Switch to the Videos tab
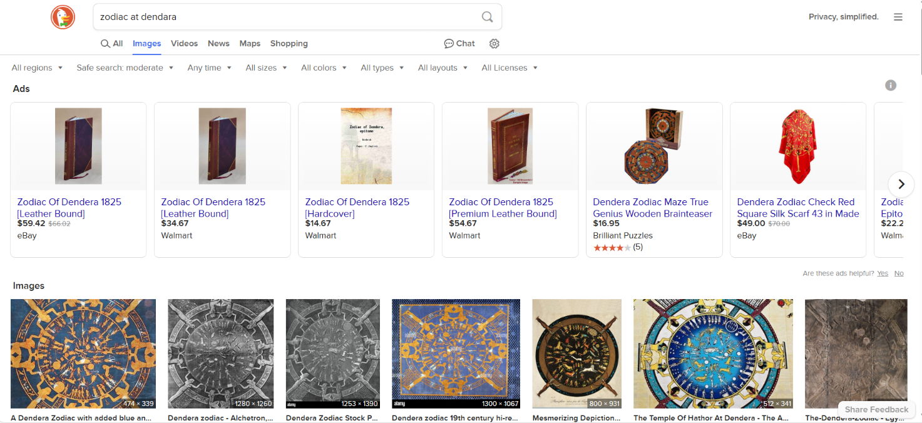The image size is (922, 423). pyautogui.click(x=184, y=44)
